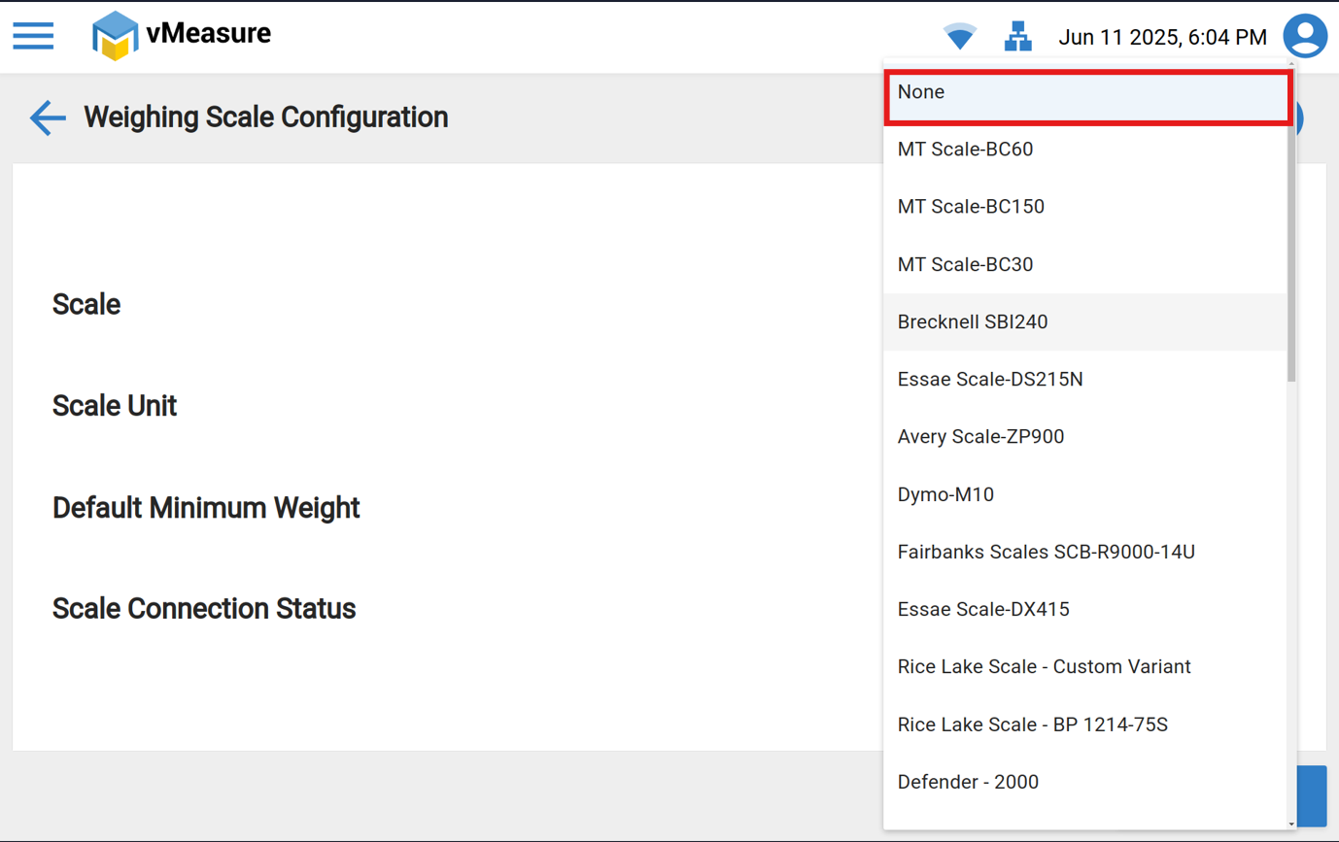
Task: Pick Dymo-M10 from the dropdown
Action: (1084, 494)
